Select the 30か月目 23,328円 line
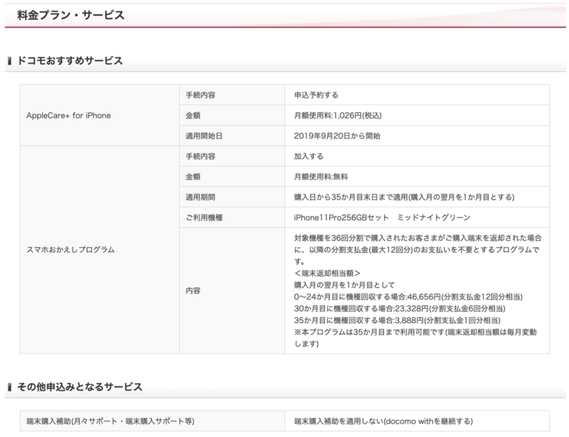This screenshot has width=569, height=437. pos(399,308)
